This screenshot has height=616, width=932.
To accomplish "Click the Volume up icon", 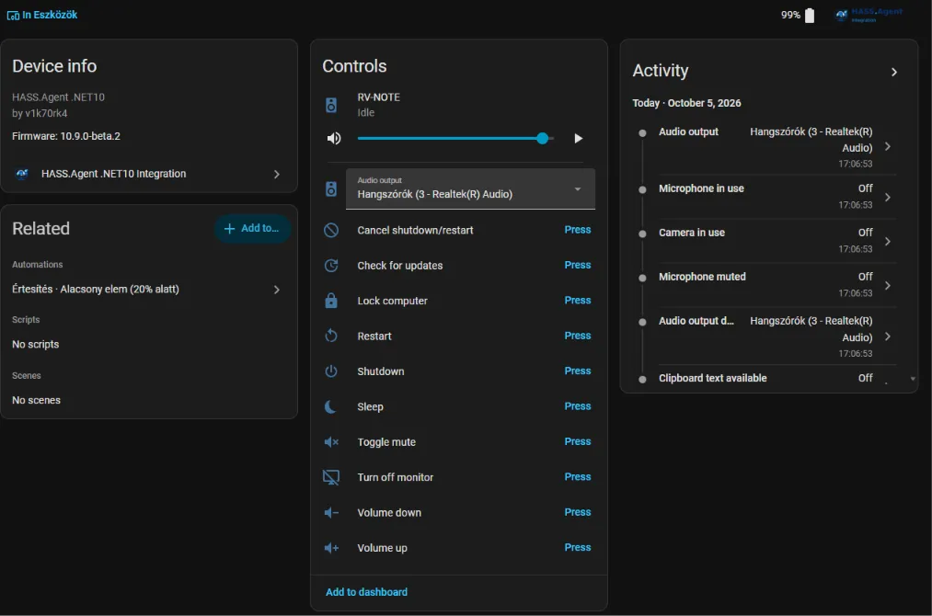I will tap(331, 548).
